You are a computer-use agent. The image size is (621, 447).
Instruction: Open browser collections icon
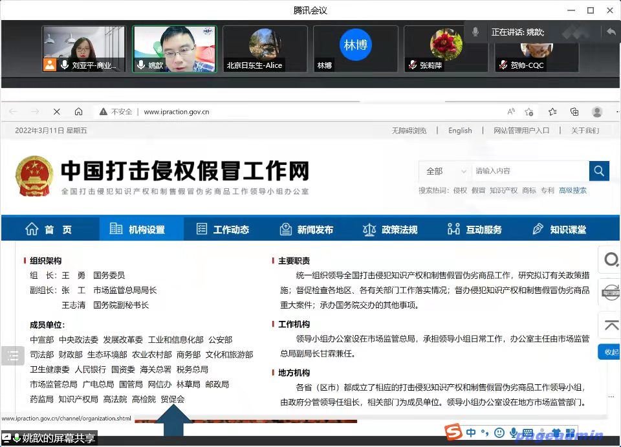coord(574,112)
